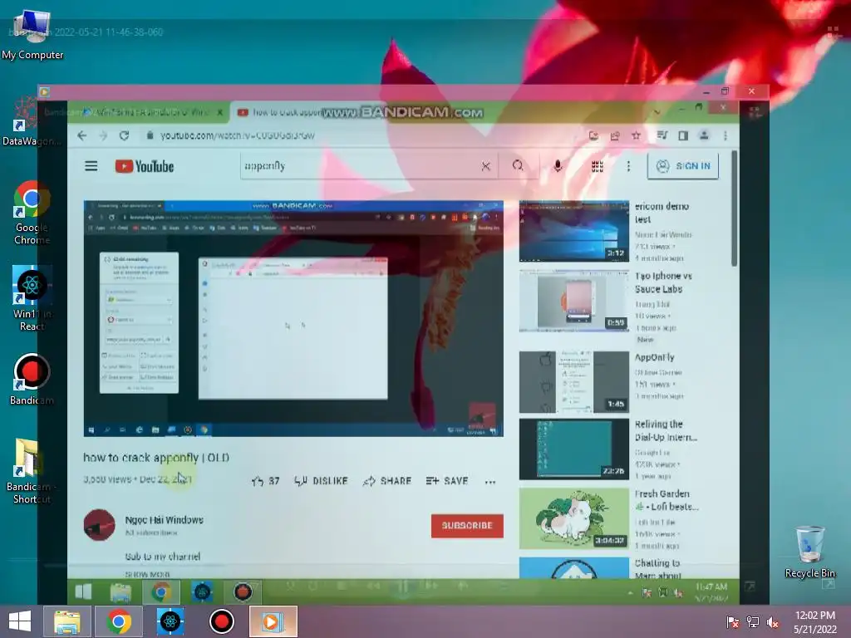This screenshot has width=851, height=638.
Task: Click the Ngọc Hải Windows channel avatar
Action: click(100, 525)
